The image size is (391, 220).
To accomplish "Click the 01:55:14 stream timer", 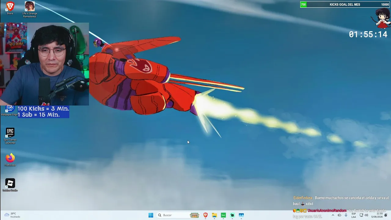I will coord(368,35).
